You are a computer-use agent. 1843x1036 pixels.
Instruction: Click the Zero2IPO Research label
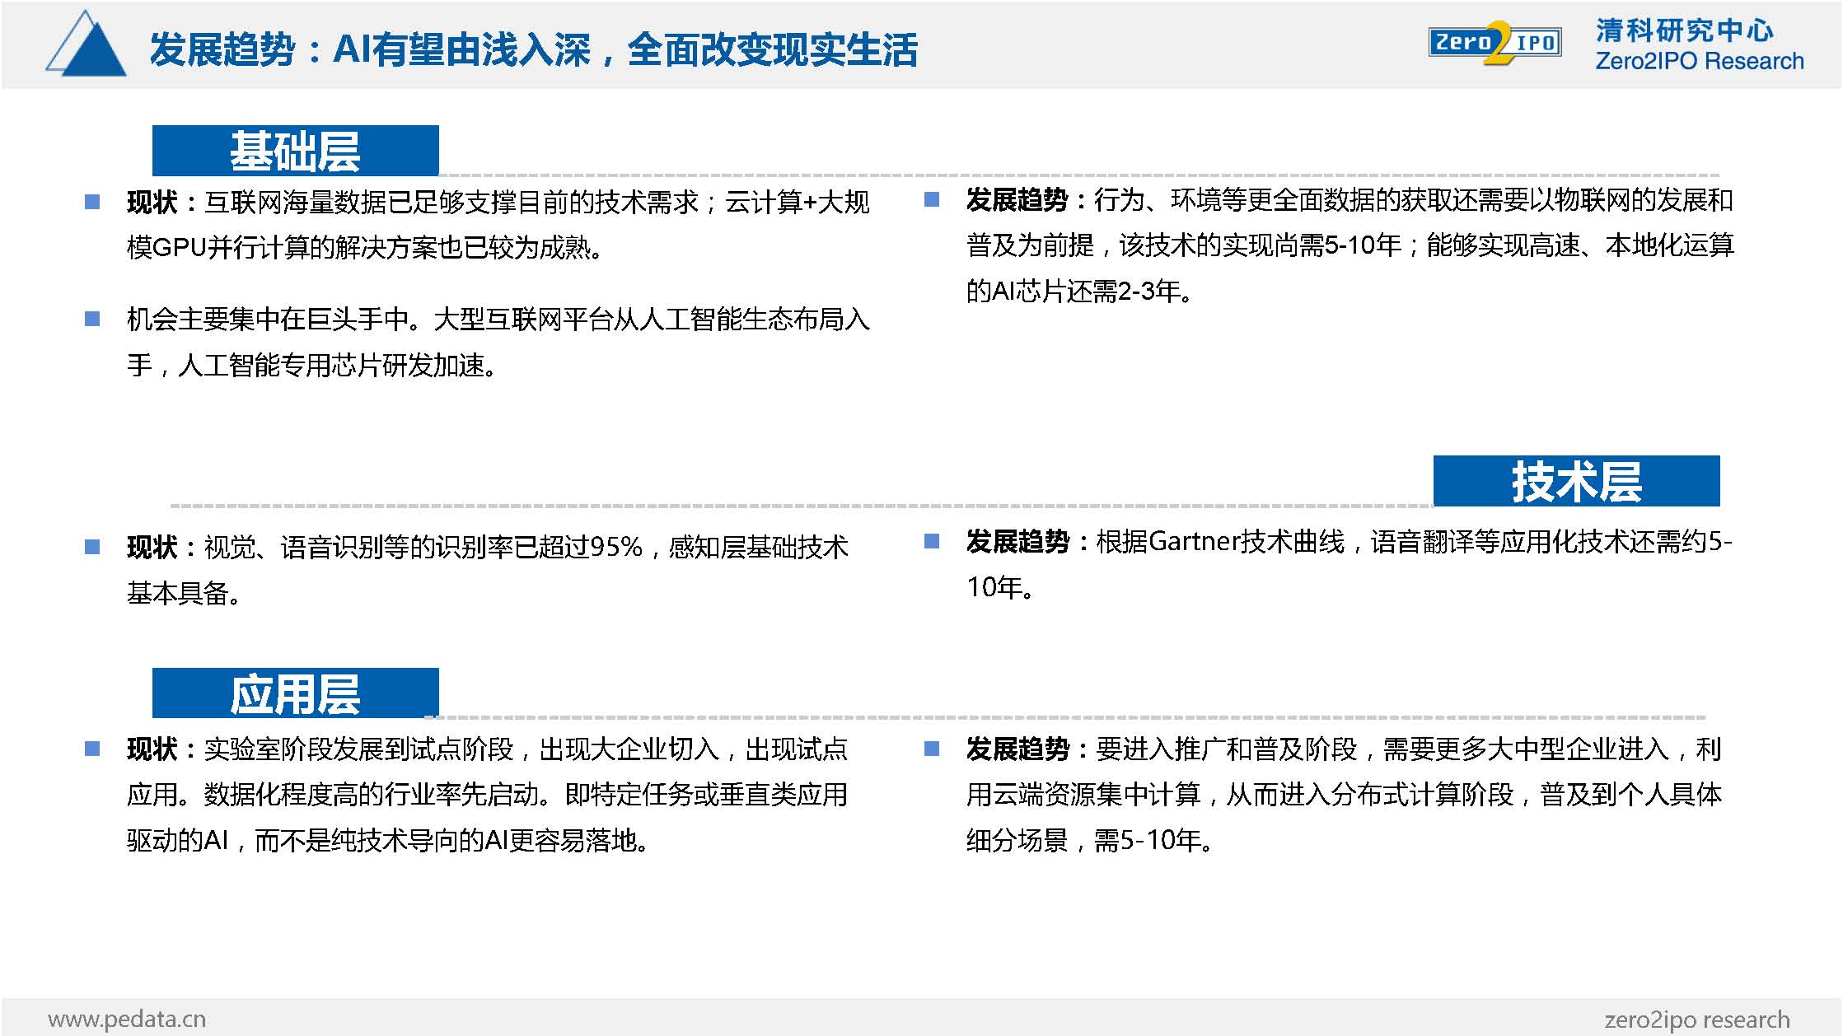click(x=1699, y=62)
